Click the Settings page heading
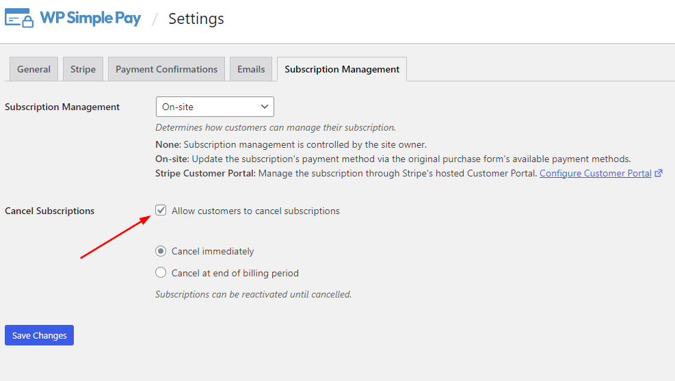 click(196, 18)
